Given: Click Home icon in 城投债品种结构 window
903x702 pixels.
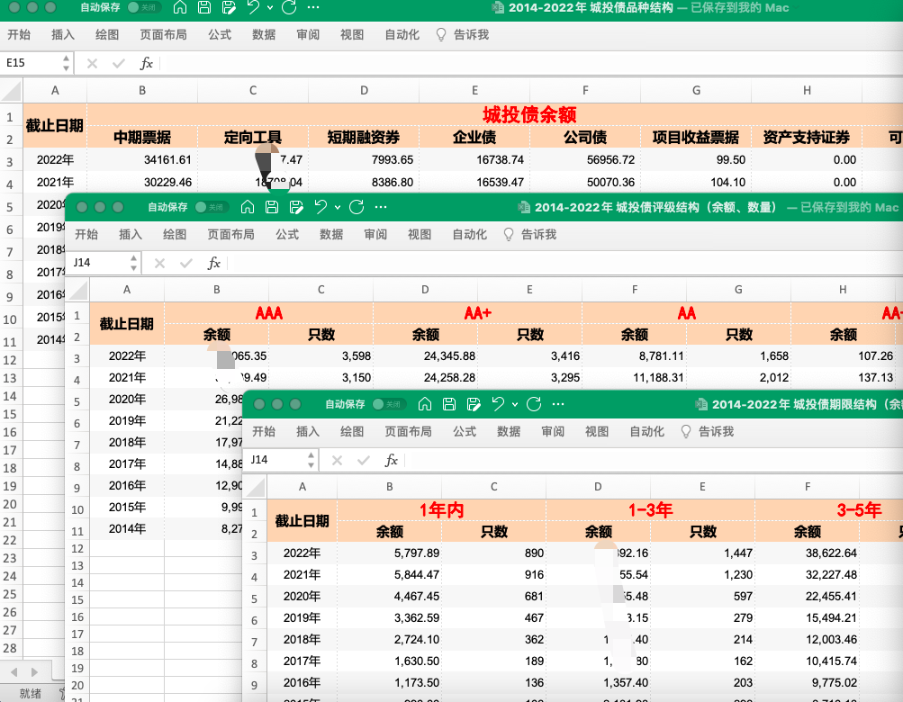Looking at the screenshot, I should click(x=179, y=8).
